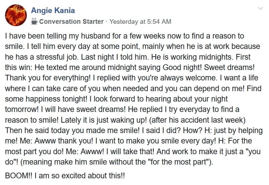Viewport: 269px width, 185px height.
Task: Click the text 'Thank you for everything!'
Action: point(48,78)
